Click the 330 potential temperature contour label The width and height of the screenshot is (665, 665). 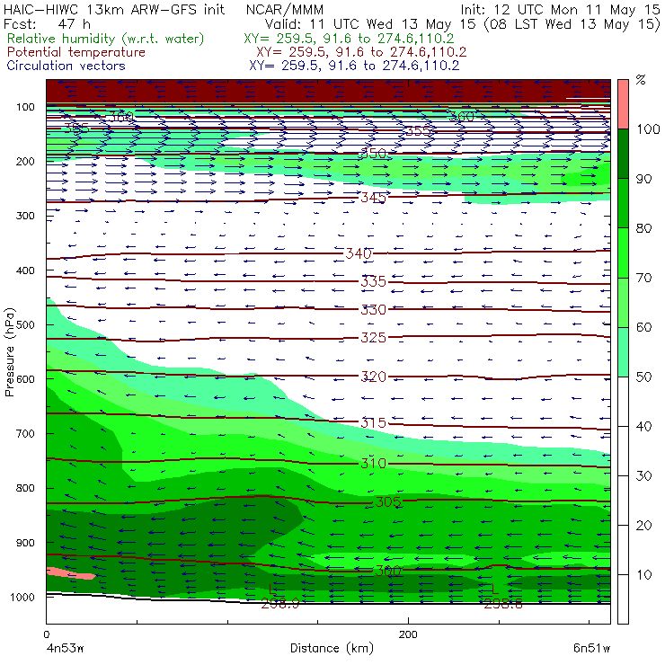pos(373,310)
